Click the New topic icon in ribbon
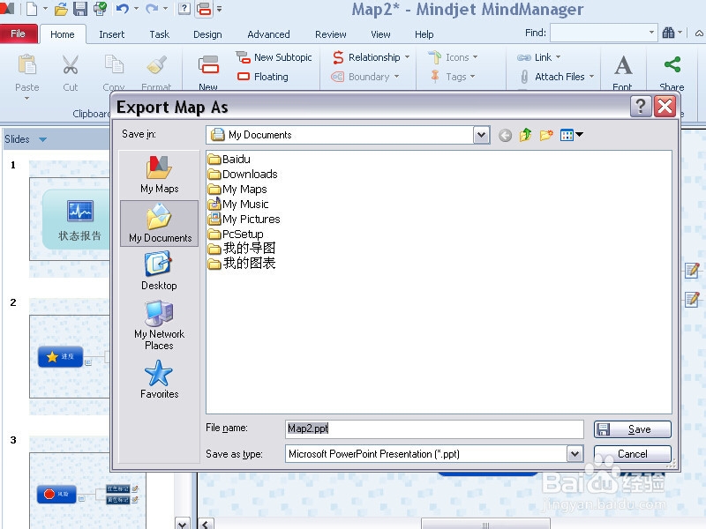This screenshot has height=529, width=706. 208,65
